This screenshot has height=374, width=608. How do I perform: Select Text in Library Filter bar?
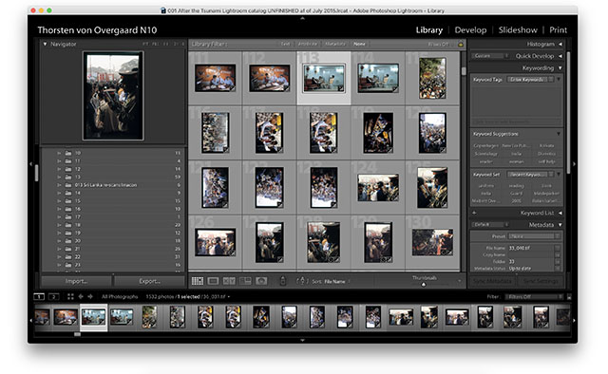[x=285, y=45]
